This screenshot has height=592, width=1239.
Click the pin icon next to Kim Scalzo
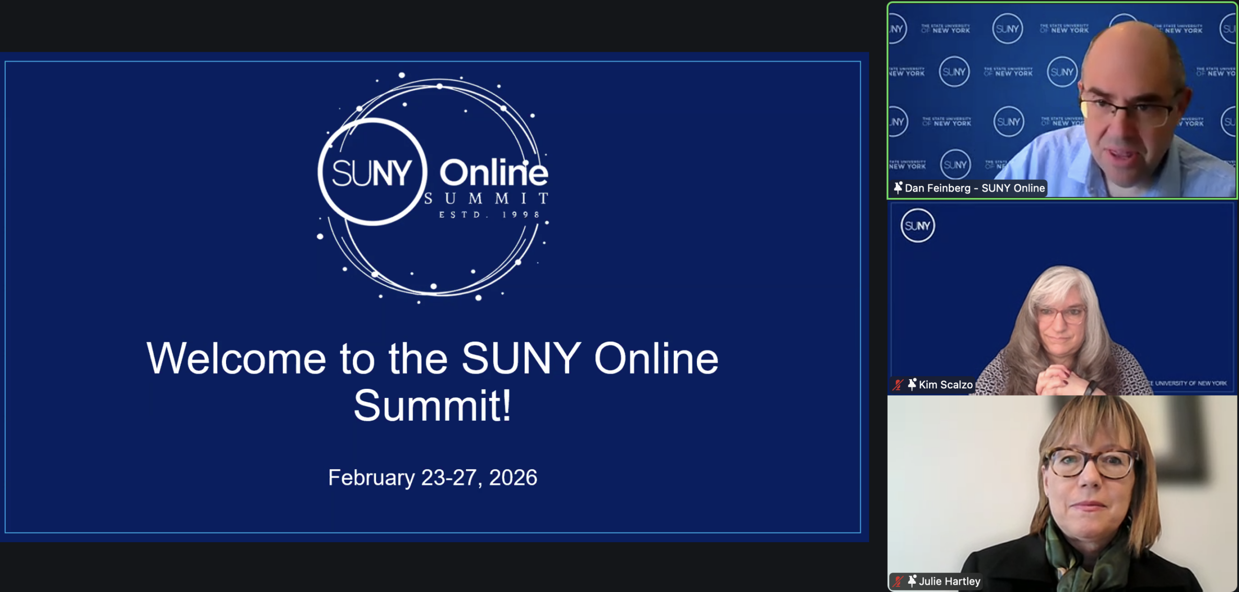[912, 385]
